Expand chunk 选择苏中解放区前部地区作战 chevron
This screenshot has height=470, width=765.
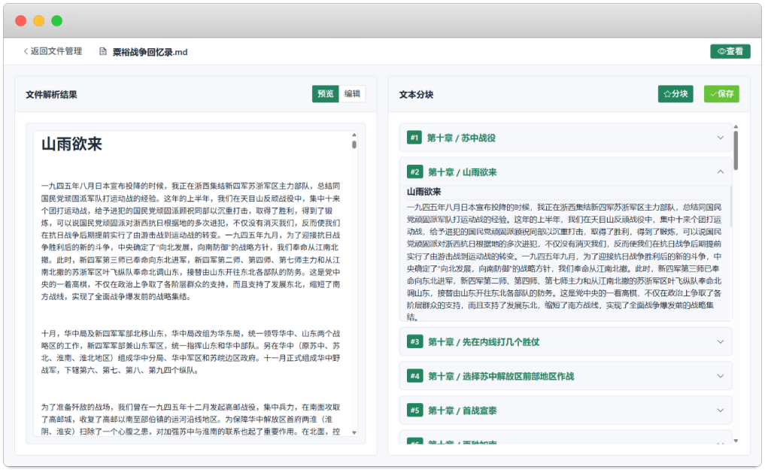[720, 376]
